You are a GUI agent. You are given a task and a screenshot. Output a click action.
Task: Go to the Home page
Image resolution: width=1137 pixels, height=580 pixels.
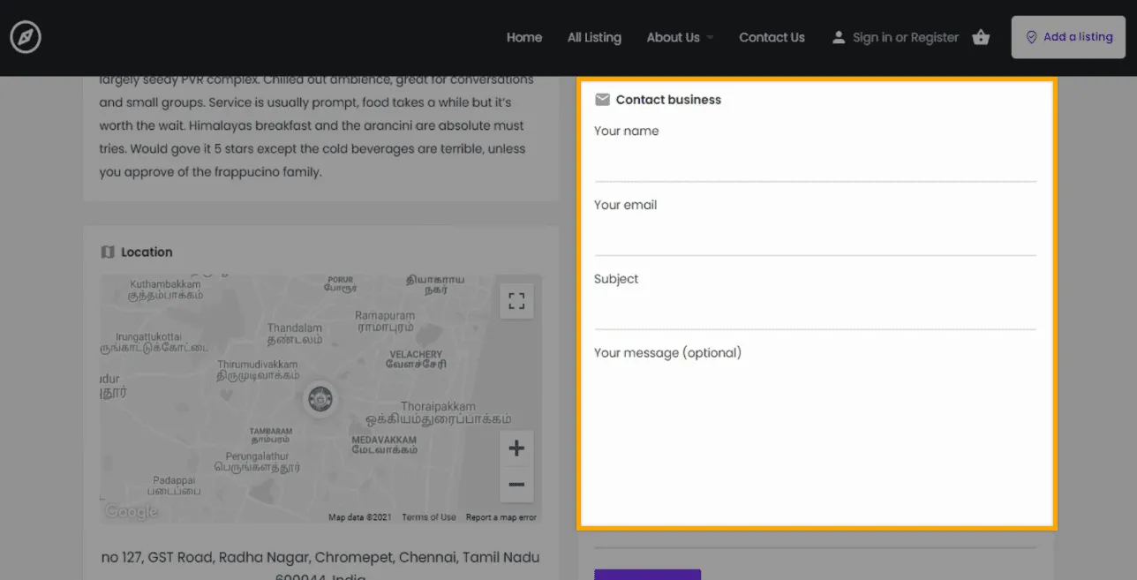(x=523, y=37)
